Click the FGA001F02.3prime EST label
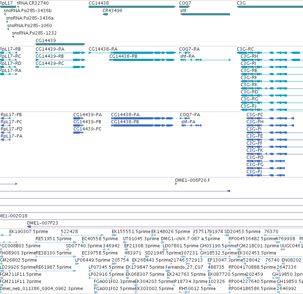Image resolution: width=303 pixels, height=294 pixels. pos(114,282)
